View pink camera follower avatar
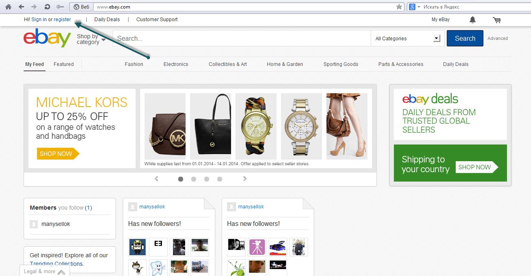Image resolution: width=531 pixels, height=276 pixels. tap(257, 247)
